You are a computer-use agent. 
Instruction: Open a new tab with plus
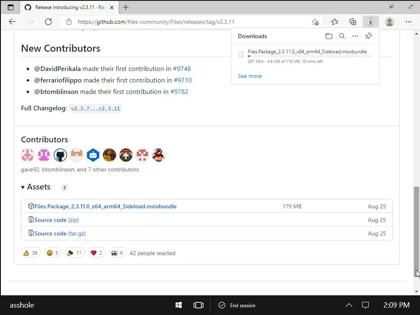(126, 7)
